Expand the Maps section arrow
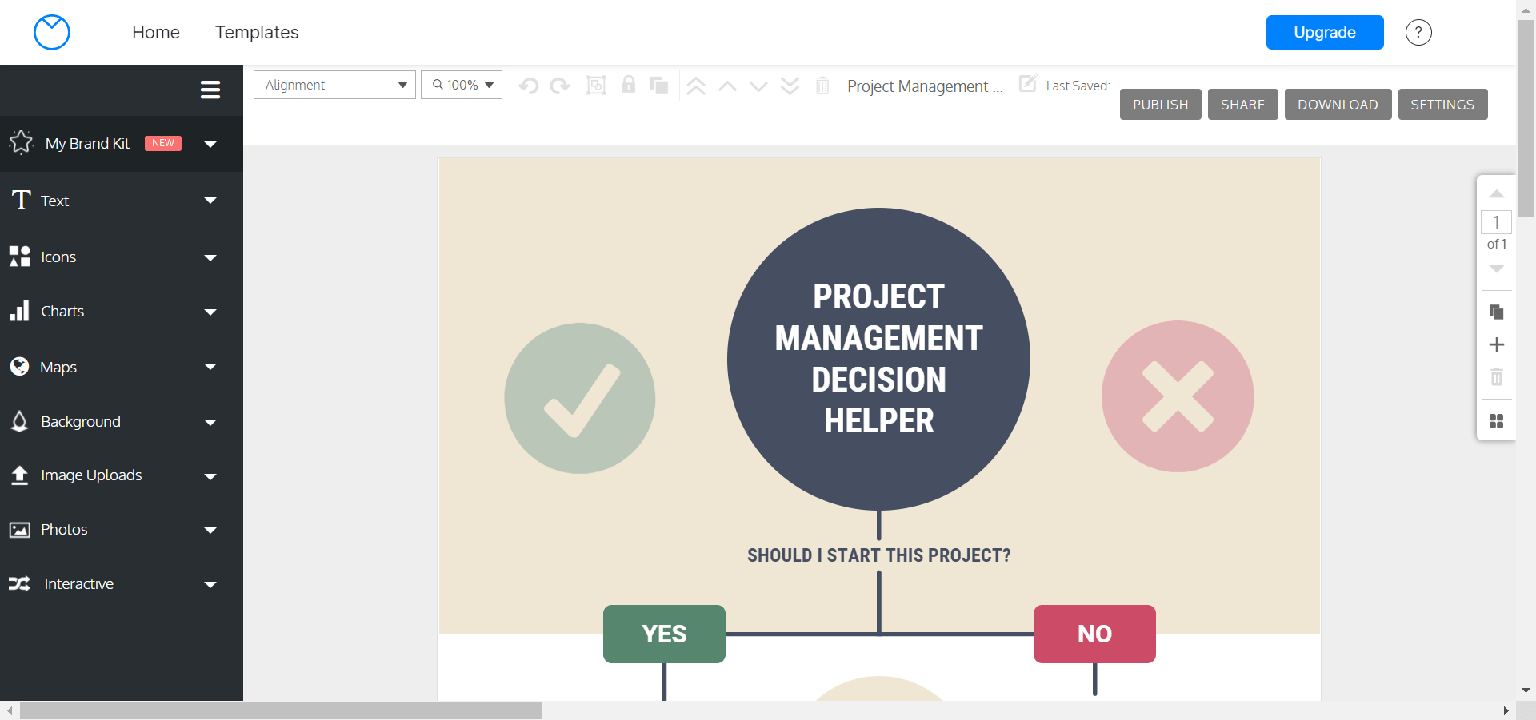Viewport: 1536px width, 720px height. (x=210, y=367)
